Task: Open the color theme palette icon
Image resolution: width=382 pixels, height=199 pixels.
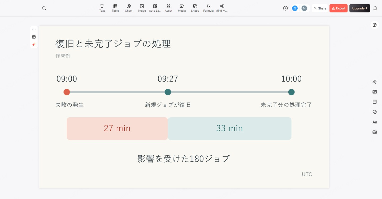Action: pos(375,112)
